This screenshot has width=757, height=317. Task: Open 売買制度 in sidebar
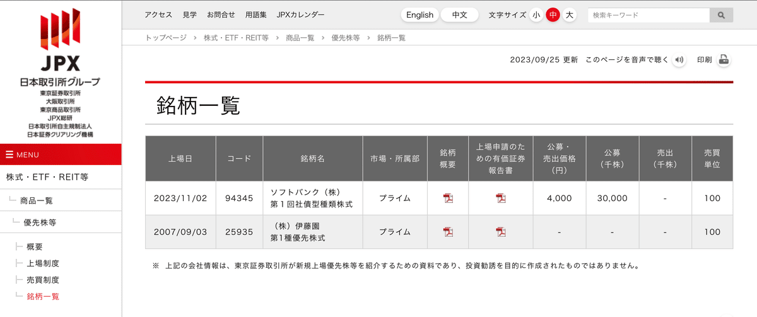[43, 280]
